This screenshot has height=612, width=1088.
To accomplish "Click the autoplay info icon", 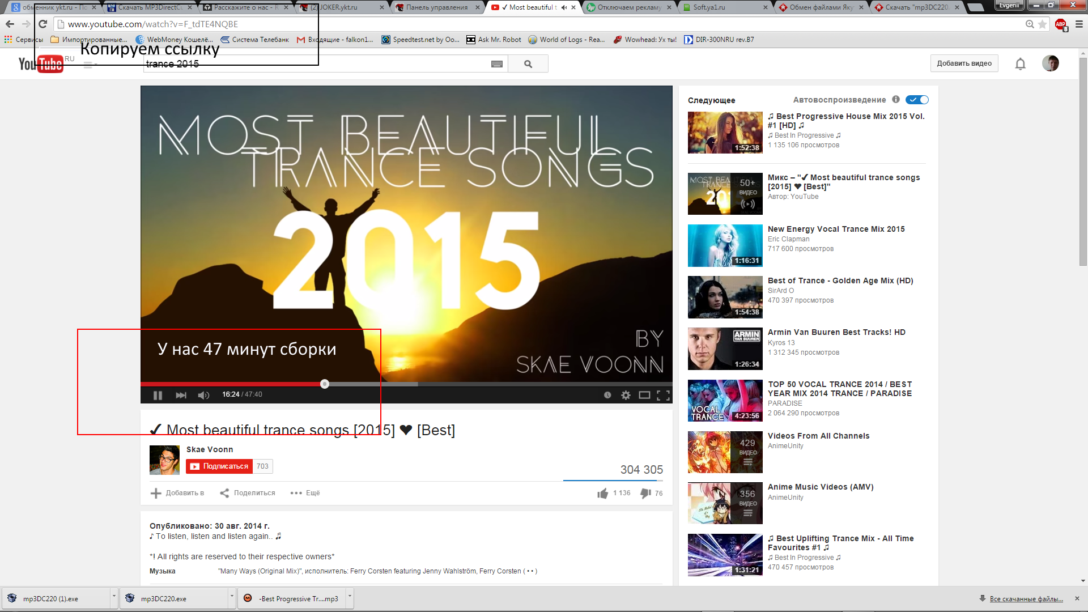I will pyautogui.click(x=896, y=99).
